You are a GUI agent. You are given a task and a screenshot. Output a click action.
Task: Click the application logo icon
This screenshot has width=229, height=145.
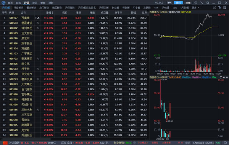pos(3,3)
